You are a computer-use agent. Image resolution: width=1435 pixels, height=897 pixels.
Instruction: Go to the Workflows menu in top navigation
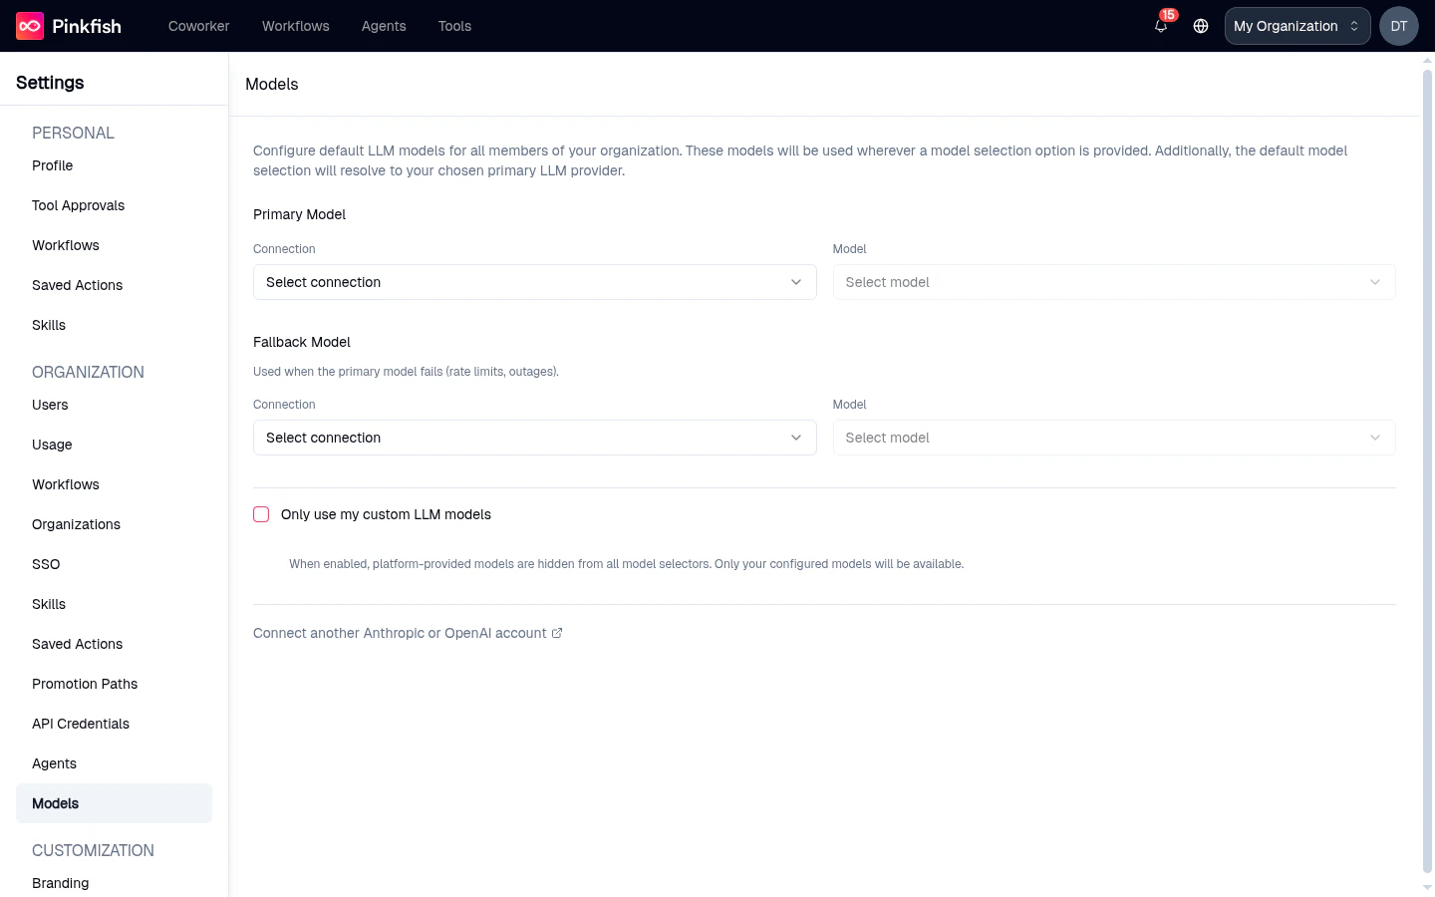coord(295,26)
